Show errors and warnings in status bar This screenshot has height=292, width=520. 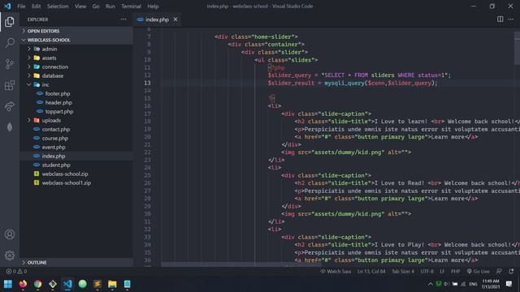coord(16,272)
